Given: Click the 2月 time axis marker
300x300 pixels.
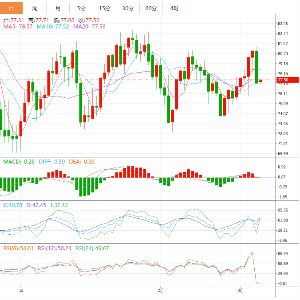Looking at the screenshot, I should [161, 291].
